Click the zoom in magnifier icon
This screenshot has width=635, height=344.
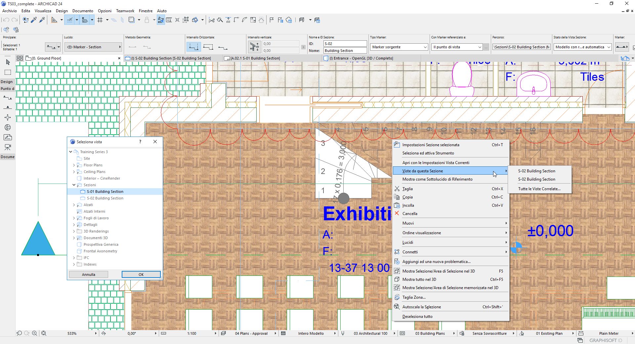(34, 333)
